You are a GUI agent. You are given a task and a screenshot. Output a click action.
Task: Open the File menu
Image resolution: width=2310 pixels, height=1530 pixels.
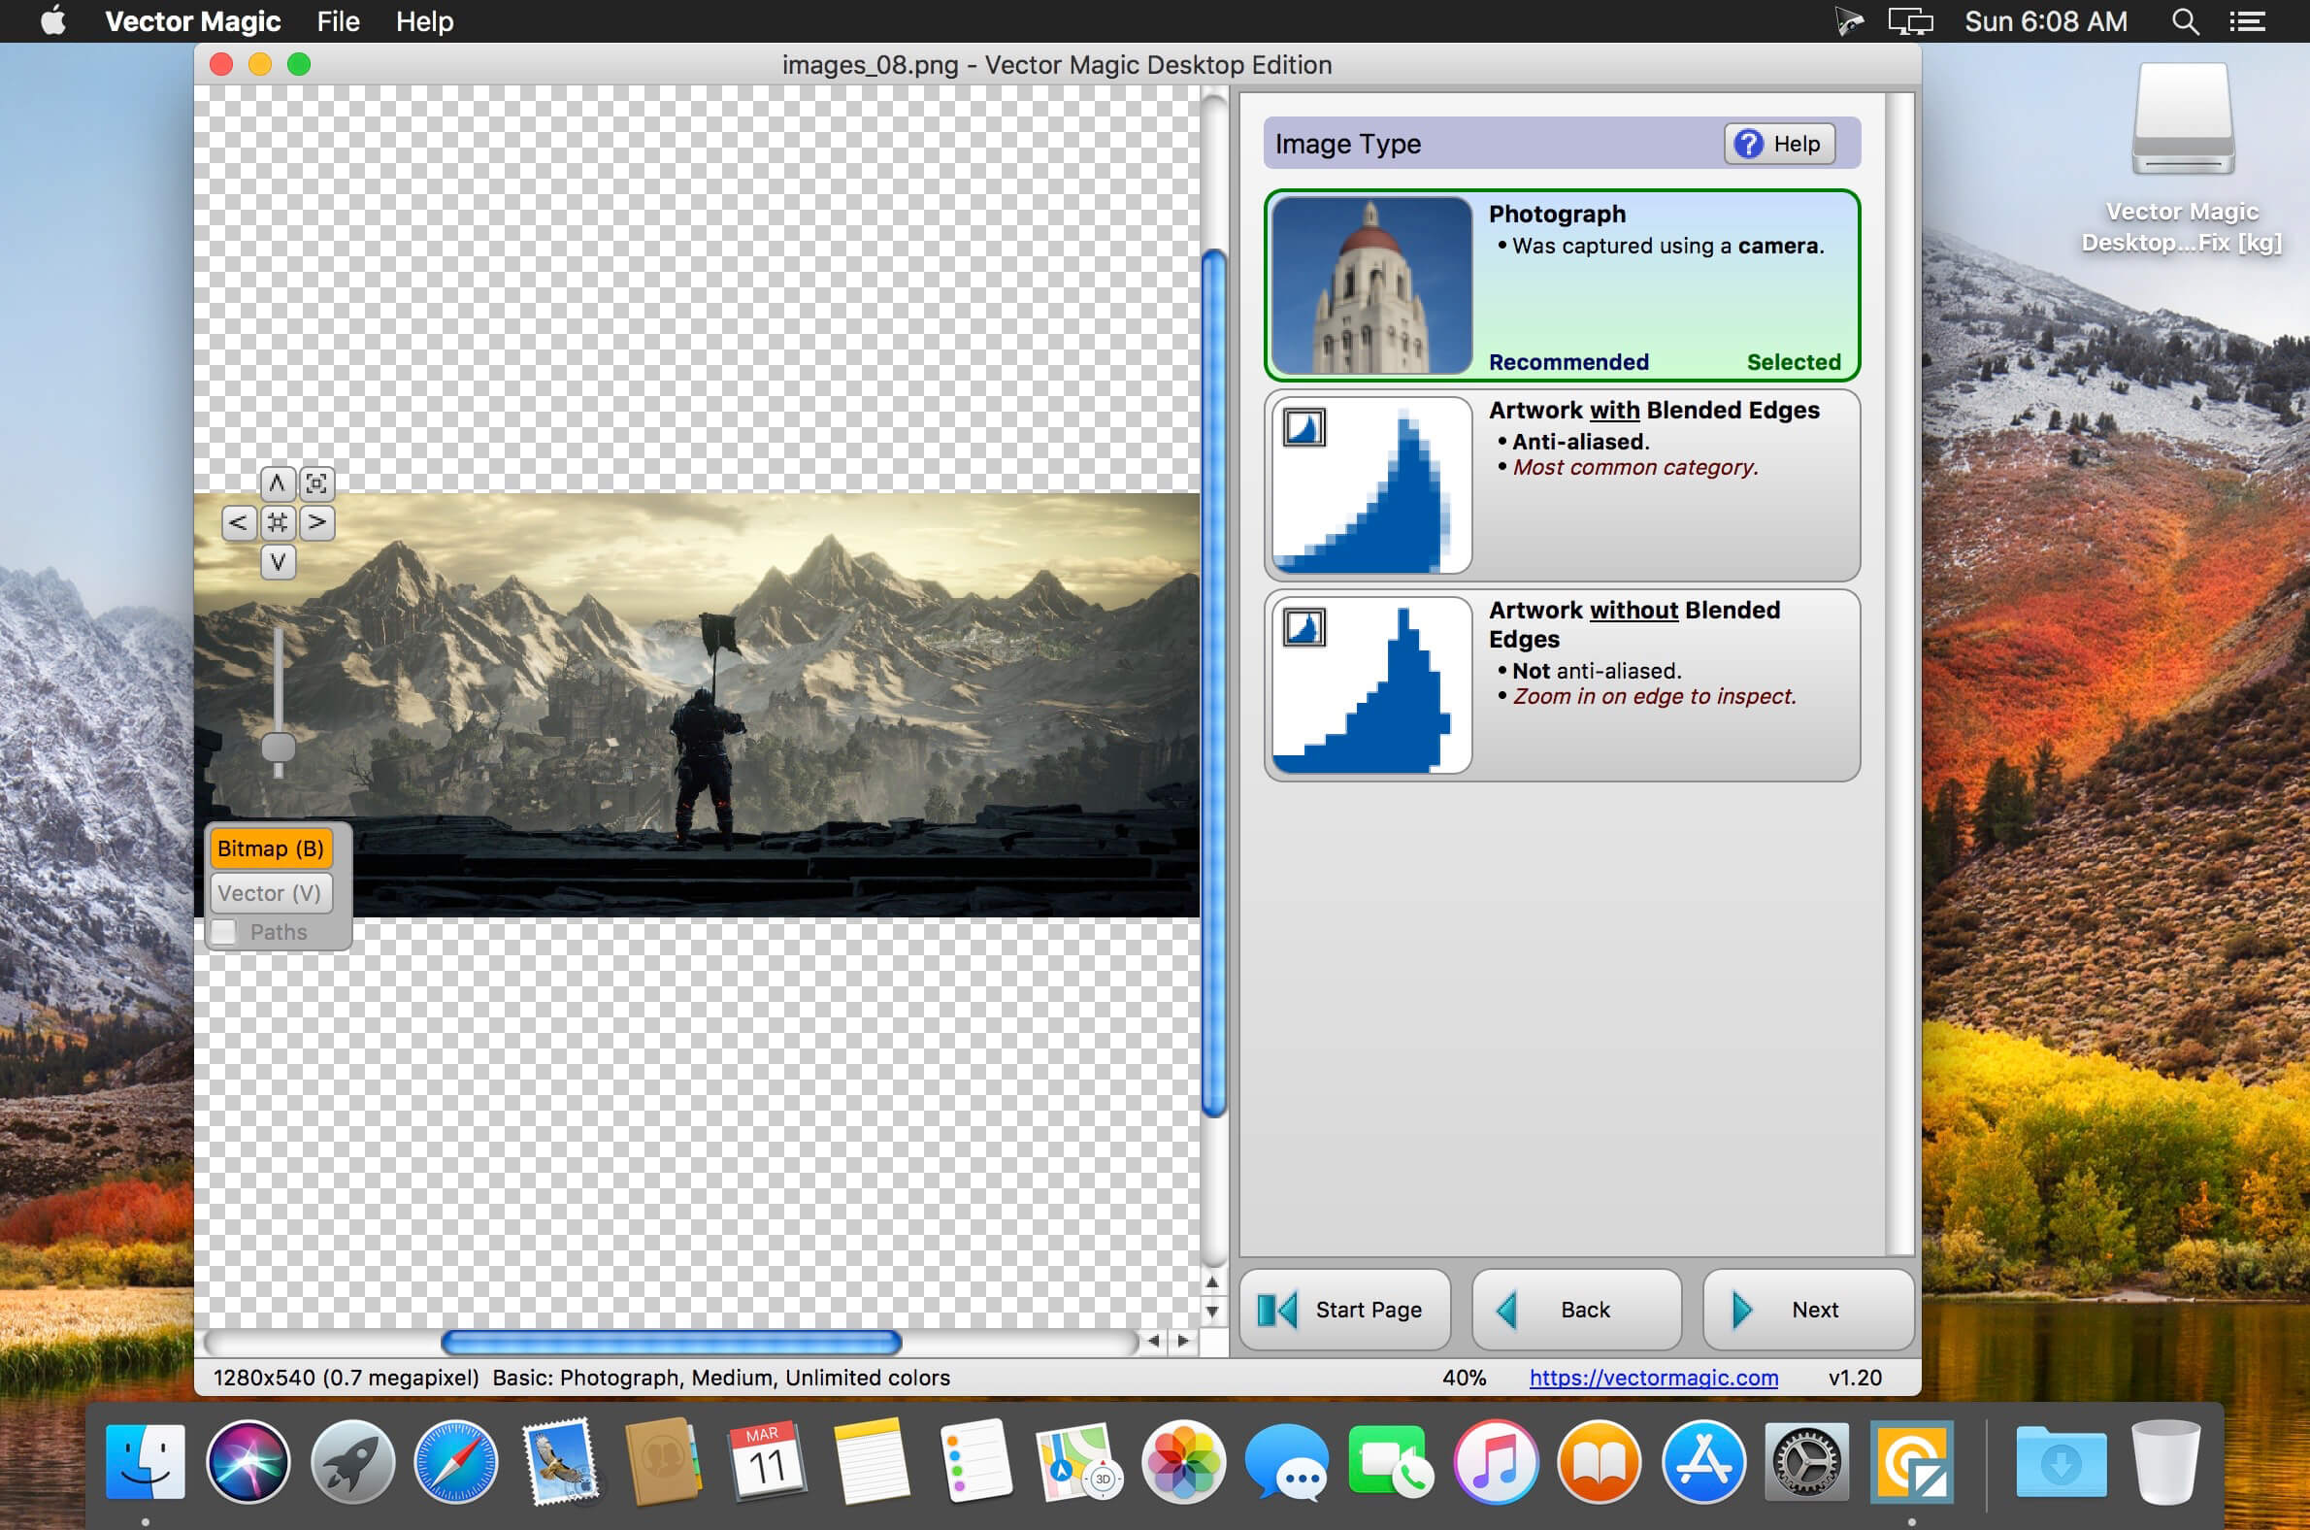(338, 21)
